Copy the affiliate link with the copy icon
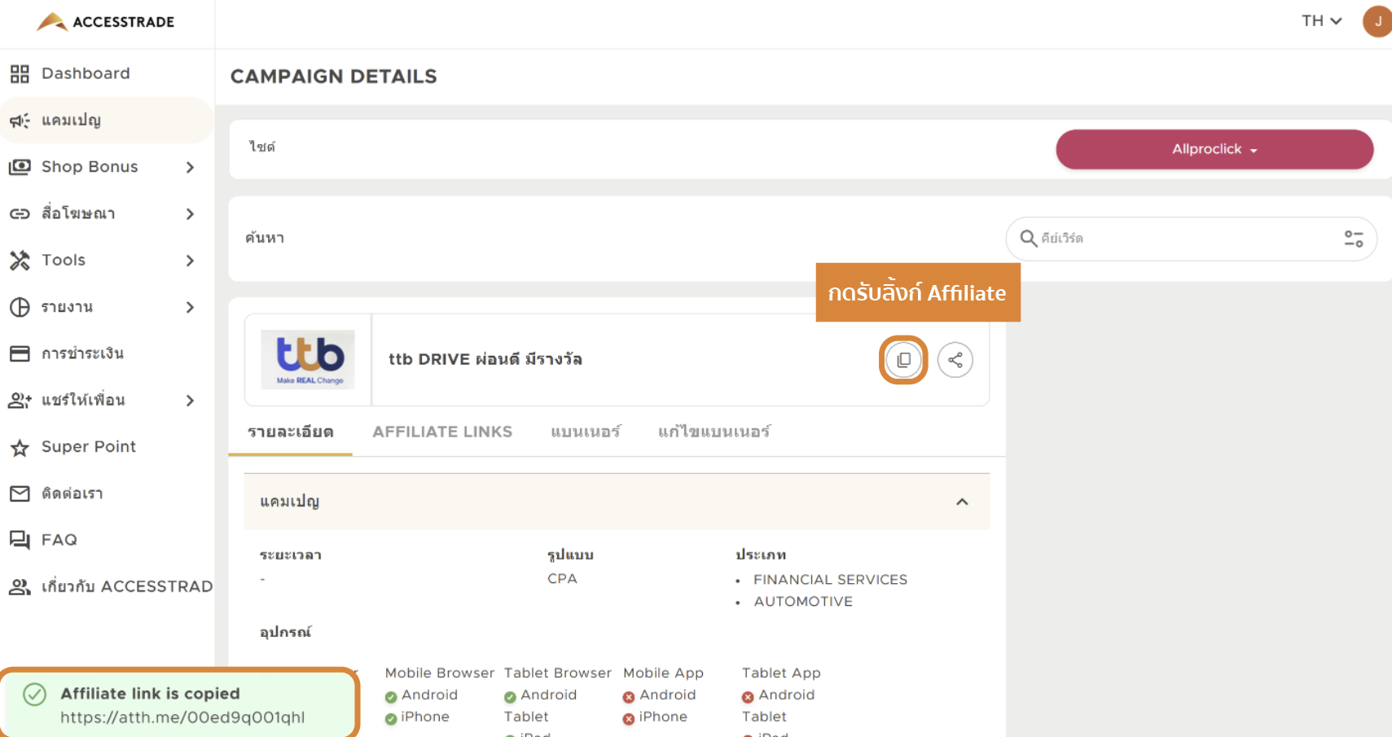Viewport: 1392px width, 737px height. pyautogui.click(x=903, y=360)
